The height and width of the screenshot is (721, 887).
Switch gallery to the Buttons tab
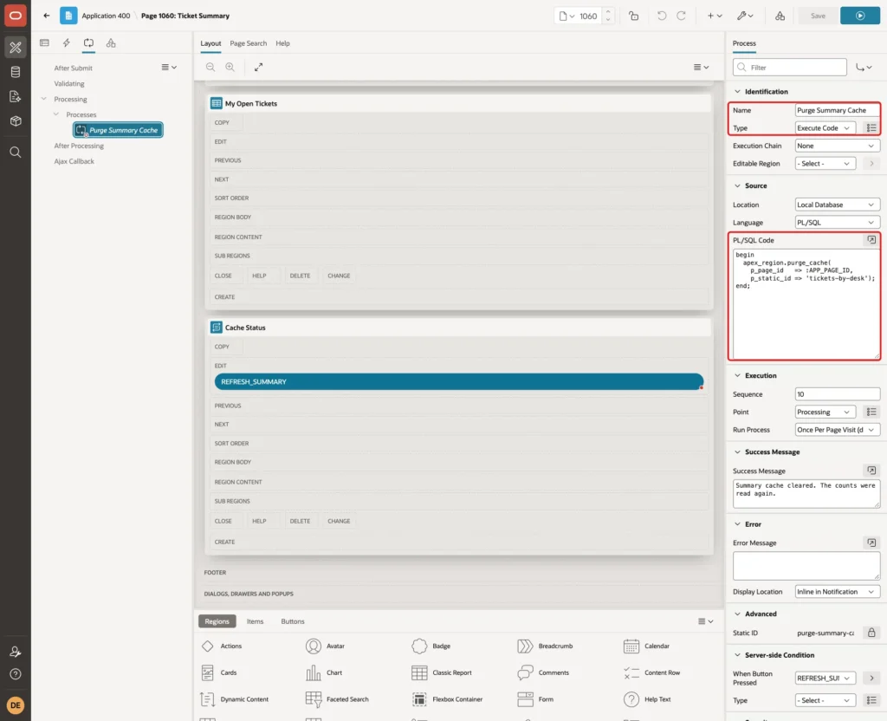pyautogui.click(x=293, y=621)
